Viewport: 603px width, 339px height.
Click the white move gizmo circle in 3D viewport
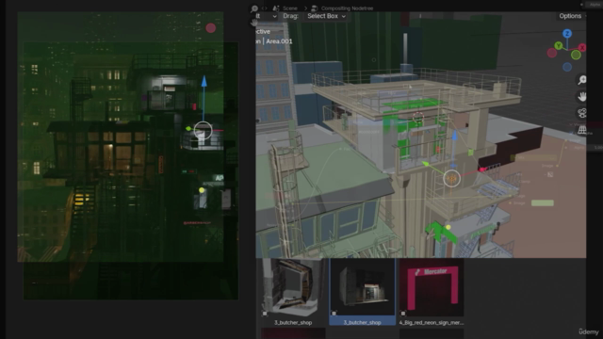click(452, 179)
